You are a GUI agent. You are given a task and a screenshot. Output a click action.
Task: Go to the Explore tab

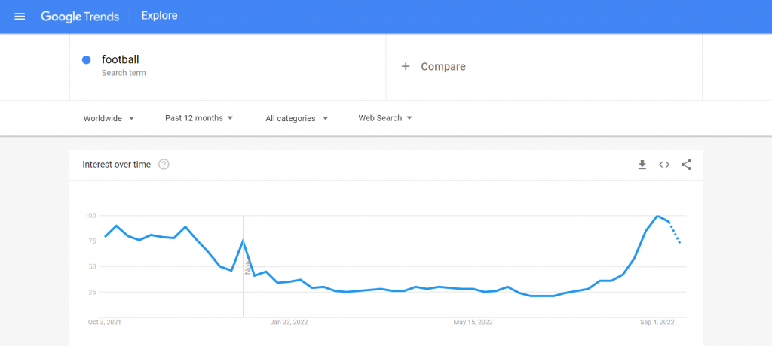tap(160, 16)
